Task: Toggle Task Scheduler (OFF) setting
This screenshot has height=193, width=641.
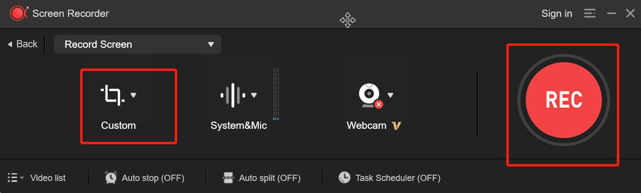Action: point(398,178)
